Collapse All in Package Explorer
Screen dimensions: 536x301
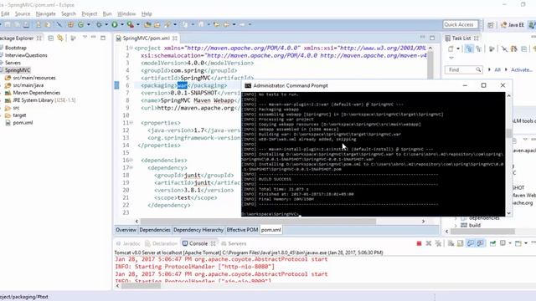50,38
